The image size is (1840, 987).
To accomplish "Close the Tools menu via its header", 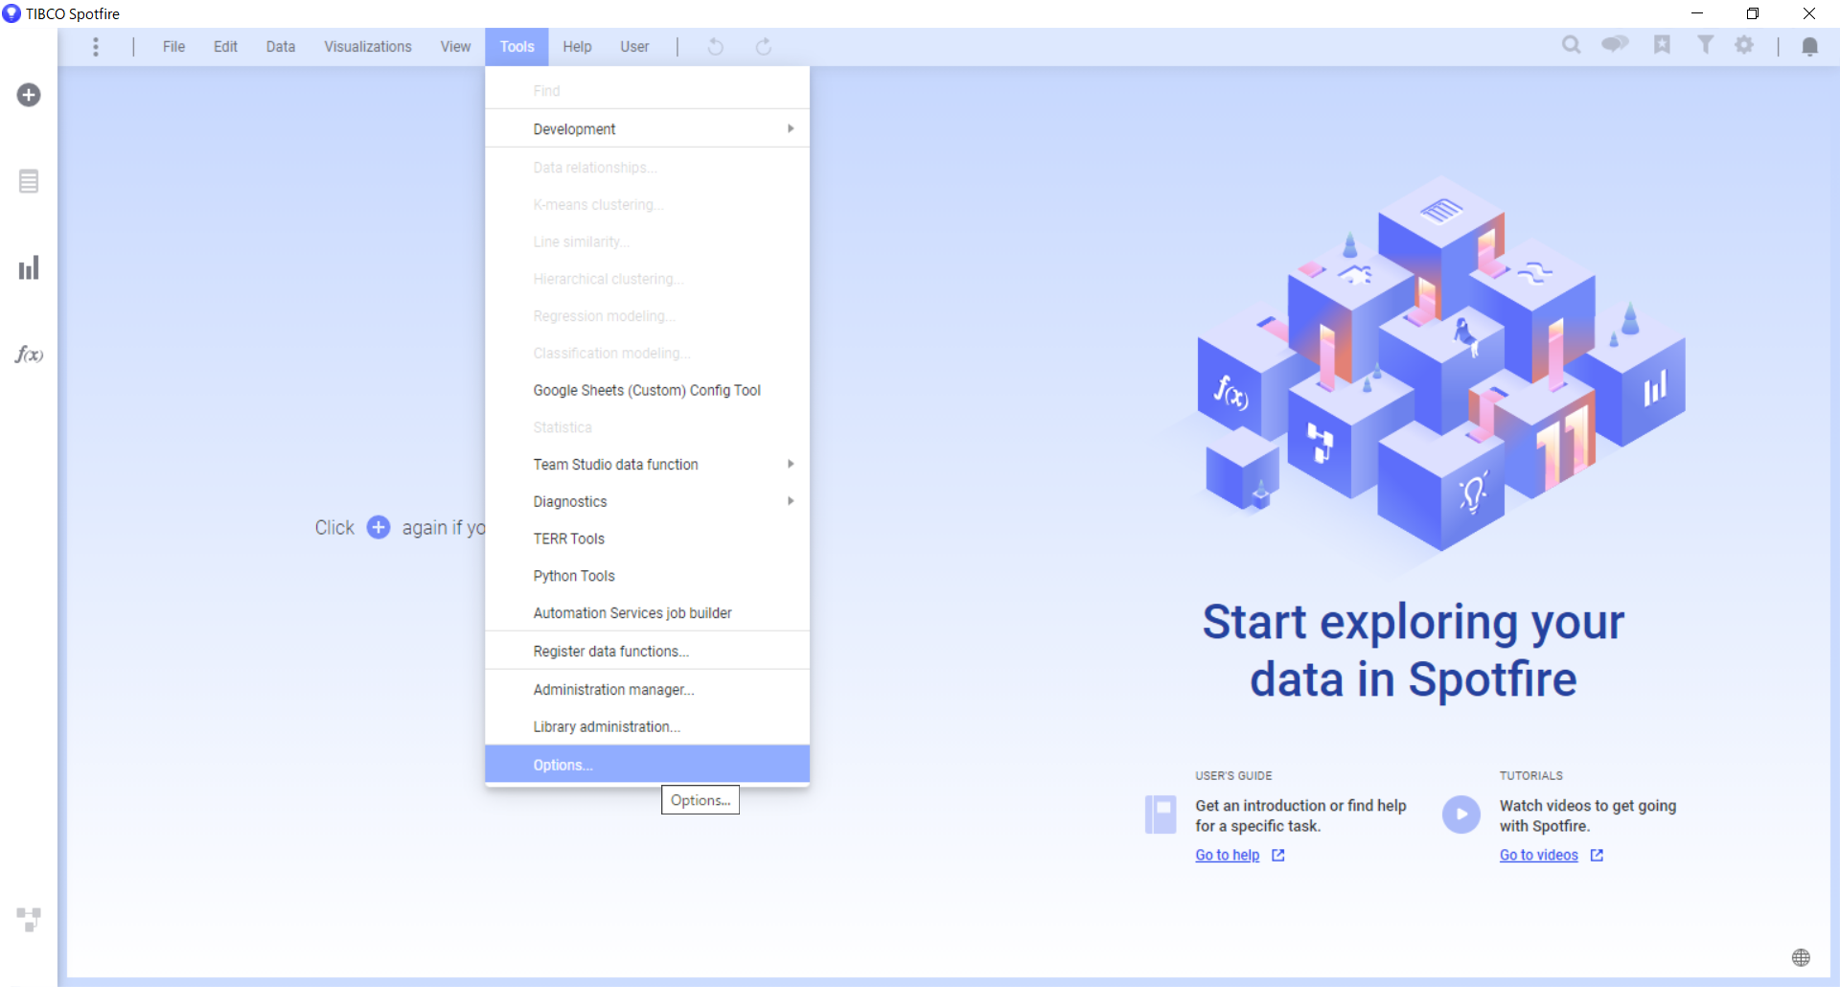I will coord(517,47).
